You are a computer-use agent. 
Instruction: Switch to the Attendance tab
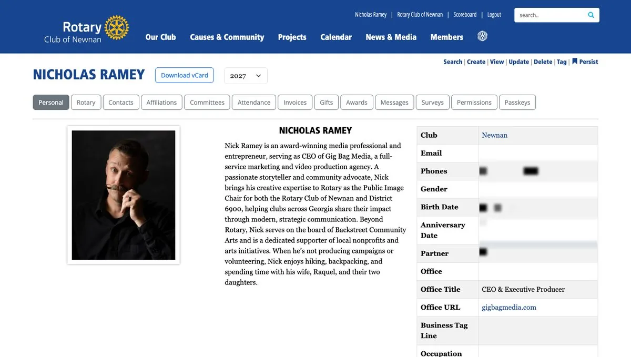[x=254, y=102]
